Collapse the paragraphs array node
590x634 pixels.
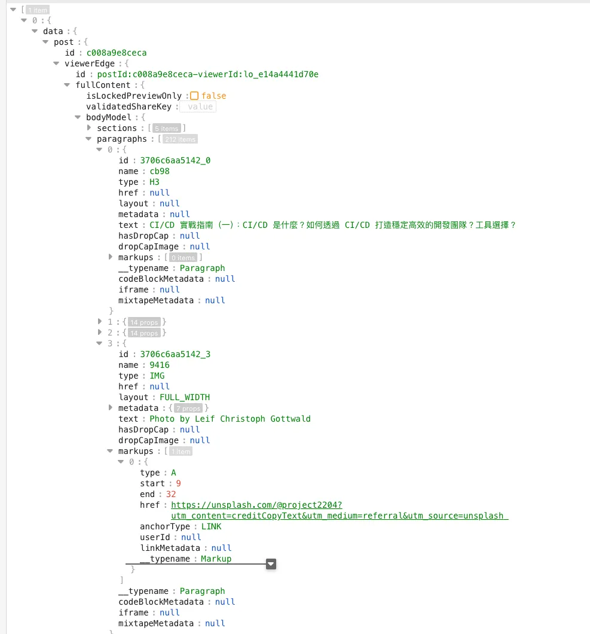pos(89,139)
